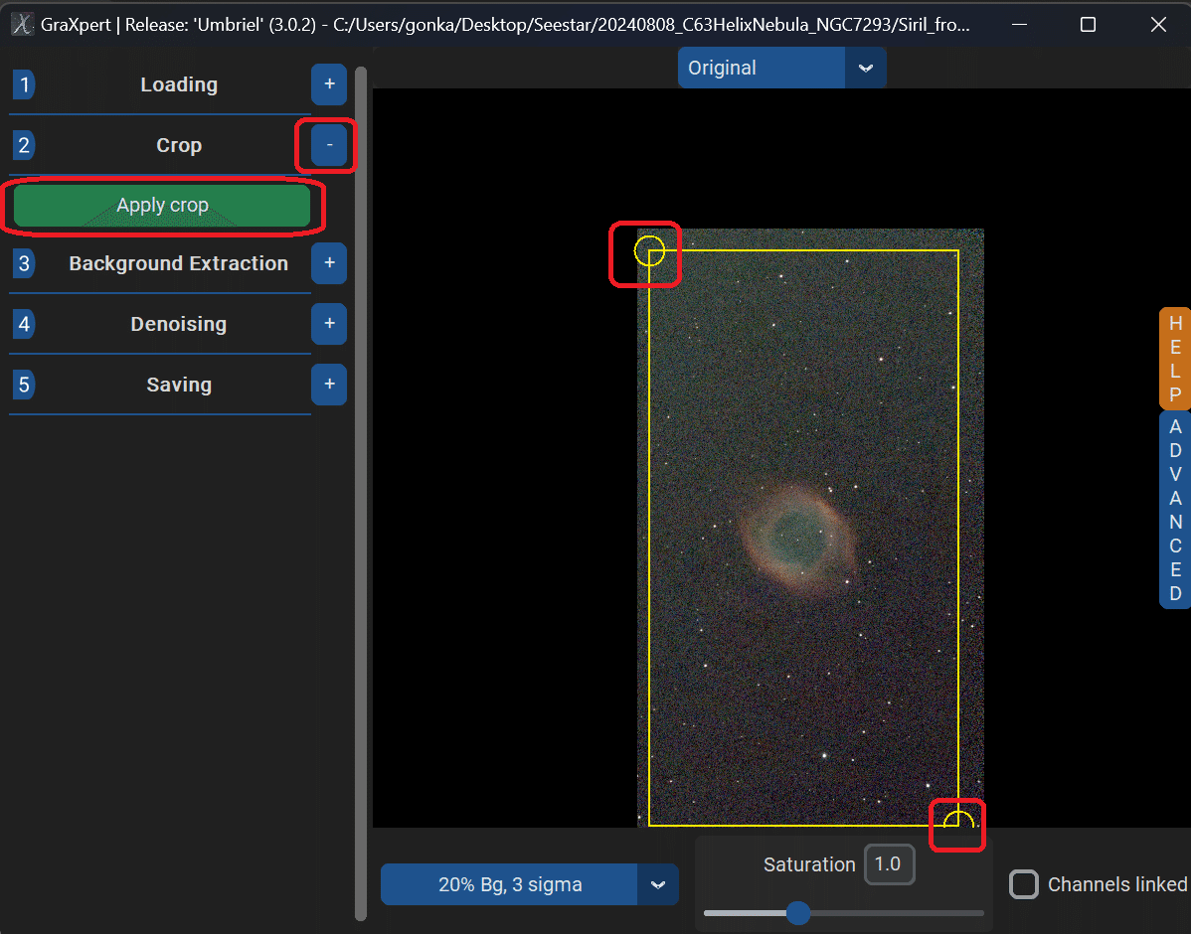
Task: Minimize the GraXpert window
Action: [x=1019, y=24]
